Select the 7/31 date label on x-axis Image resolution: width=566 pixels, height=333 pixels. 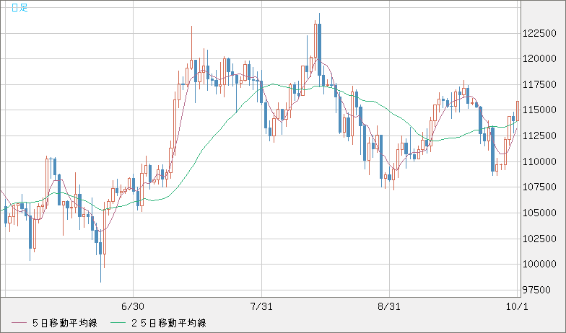pyautogui.click(x=260, y=306)
